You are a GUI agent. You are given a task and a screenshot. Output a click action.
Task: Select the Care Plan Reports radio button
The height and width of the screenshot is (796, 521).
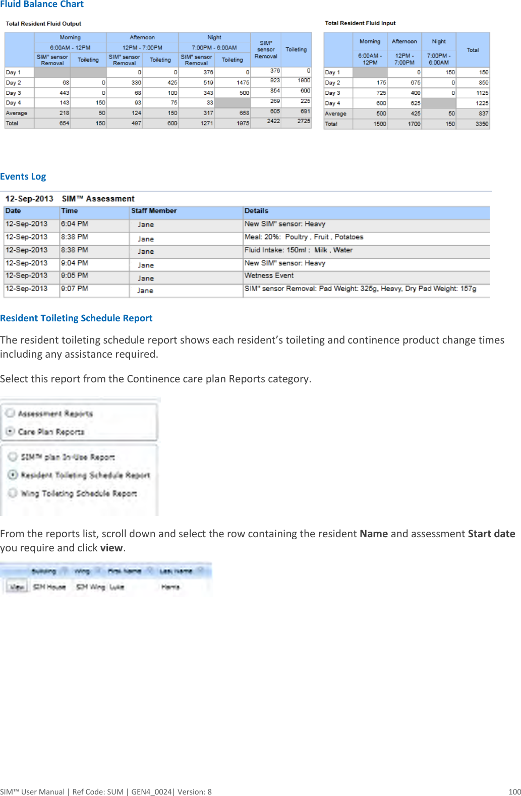pos(10,431)
